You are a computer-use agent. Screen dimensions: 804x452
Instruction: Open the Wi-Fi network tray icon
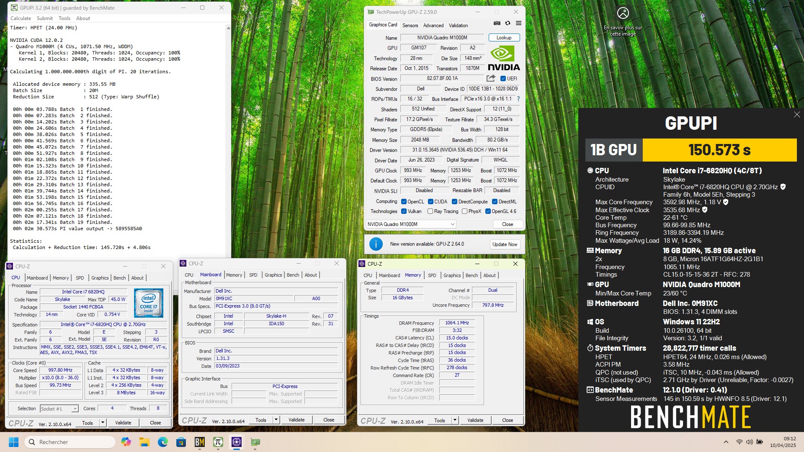(740, 442)
